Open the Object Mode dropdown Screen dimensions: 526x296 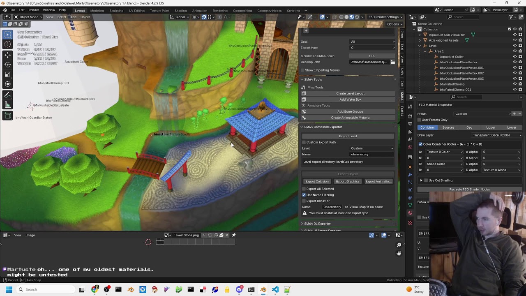click(28, 17)
